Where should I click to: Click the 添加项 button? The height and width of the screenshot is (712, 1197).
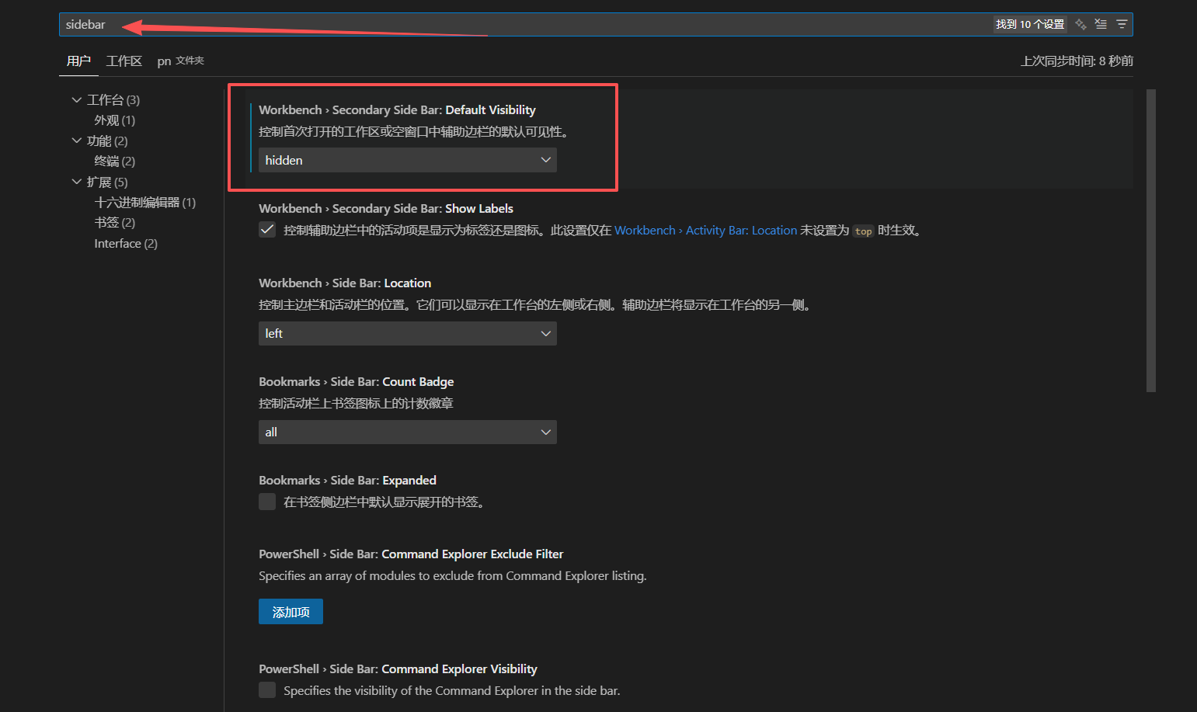tap(291, 612)
